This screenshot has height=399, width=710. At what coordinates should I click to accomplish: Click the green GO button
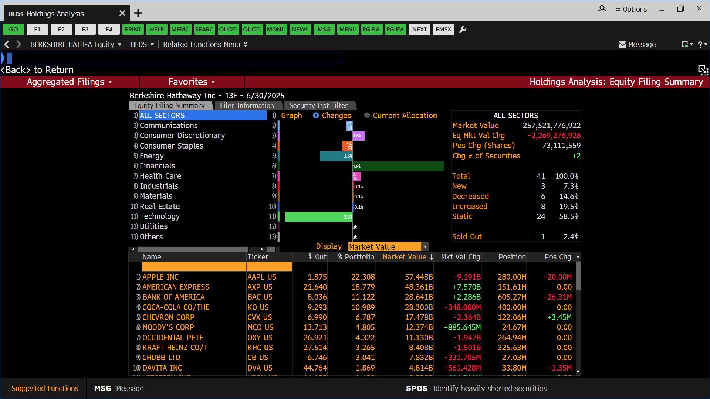click(14, 30)
